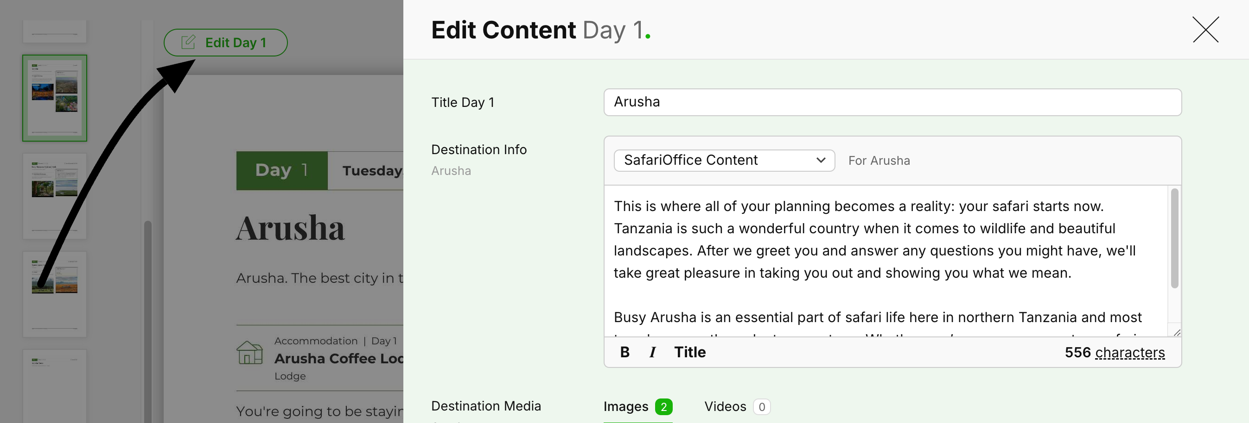Apply Title formatting to text

pos(689,352)
